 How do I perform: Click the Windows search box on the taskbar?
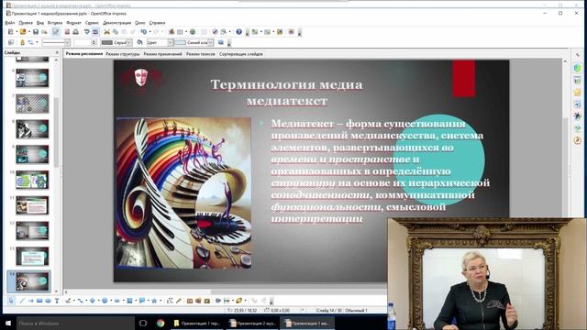[75, 323]
